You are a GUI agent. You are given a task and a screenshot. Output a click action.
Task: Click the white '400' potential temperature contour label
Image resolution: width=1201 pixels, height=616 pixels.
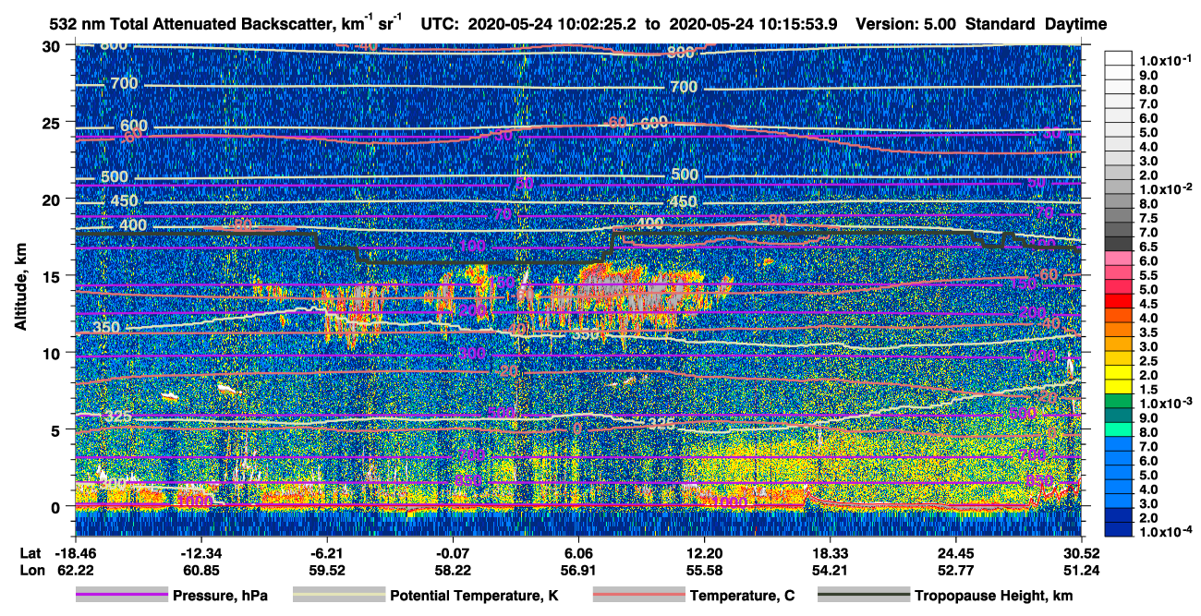[x=133, y=224]
